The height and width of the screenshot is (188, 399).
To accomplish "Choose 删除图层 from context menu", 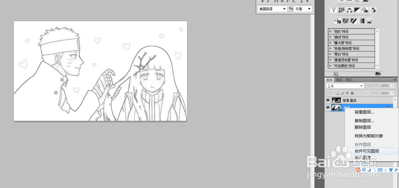I will click(x=363, y=127).
